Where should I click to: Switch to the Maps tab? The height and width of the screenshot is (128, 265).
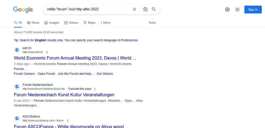(90, 23)
